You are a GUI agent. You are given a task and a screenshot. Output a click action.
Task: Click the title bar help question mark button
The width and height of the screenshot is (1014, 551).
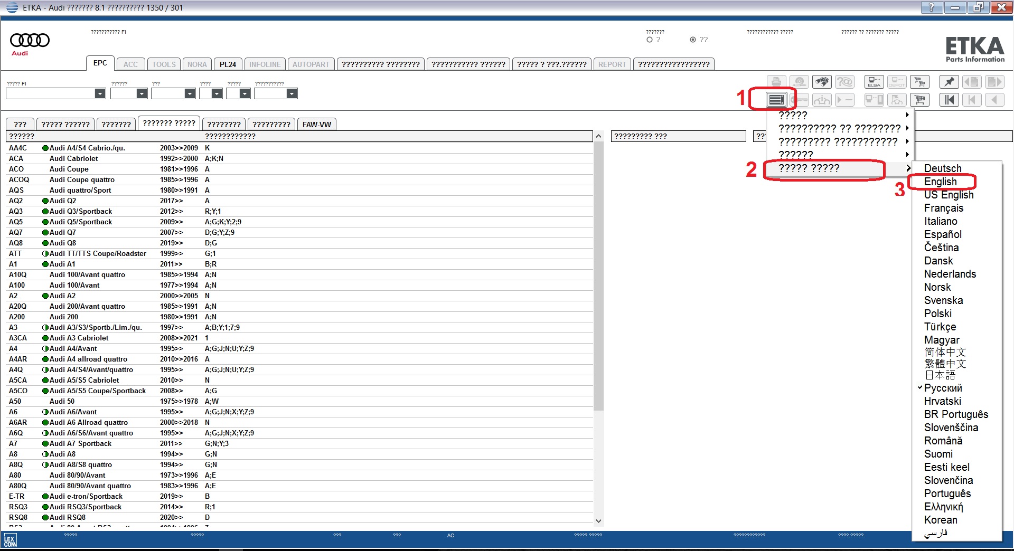tap(931, 7)
